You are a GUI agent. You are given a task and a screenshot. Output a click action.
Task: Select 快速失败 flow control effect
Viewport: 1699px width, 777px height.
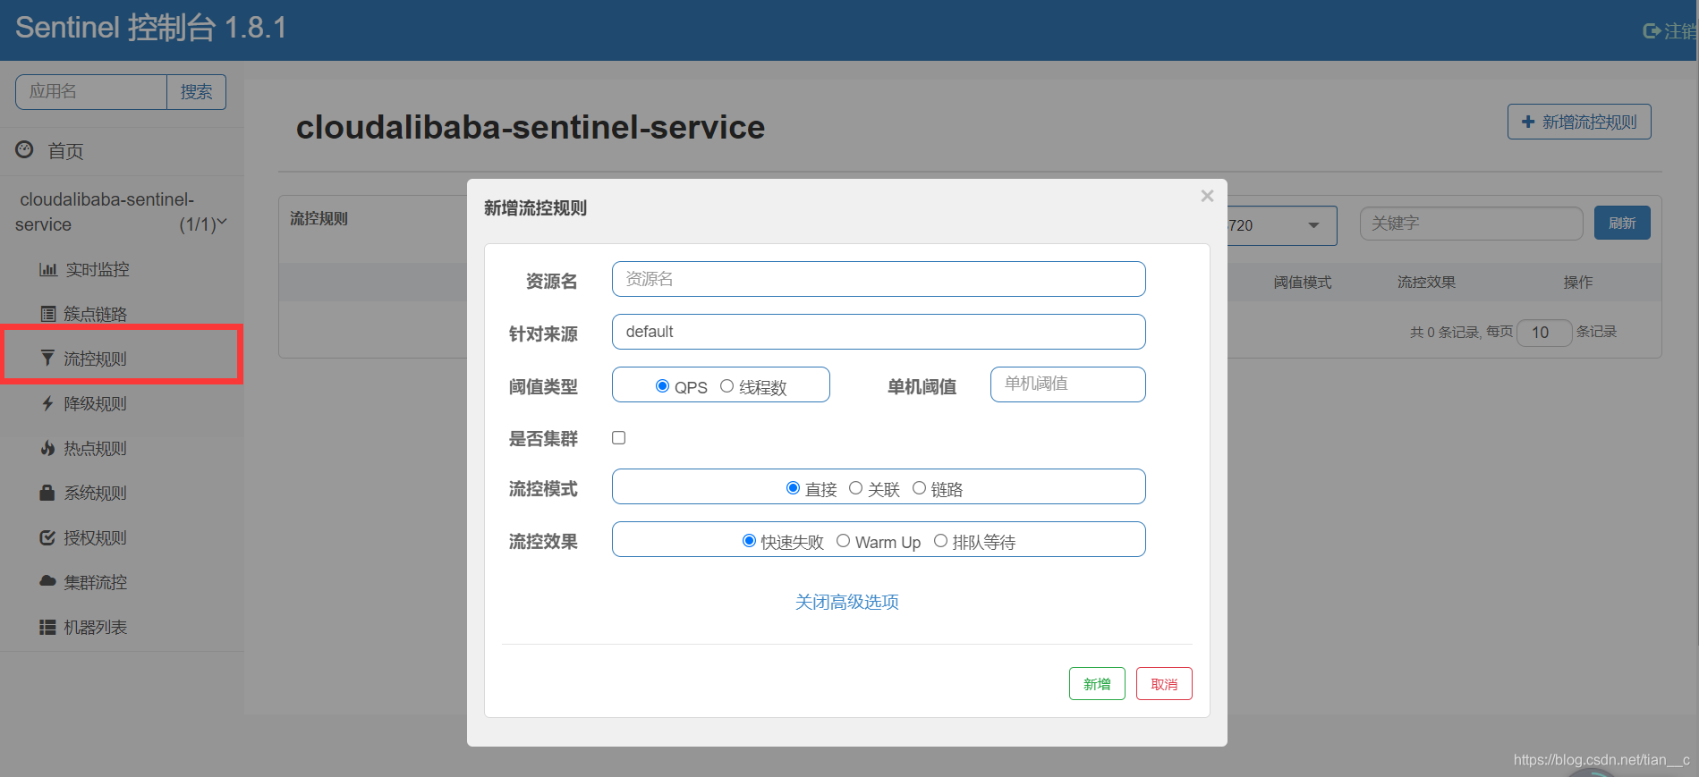click(x=749, y=541)
